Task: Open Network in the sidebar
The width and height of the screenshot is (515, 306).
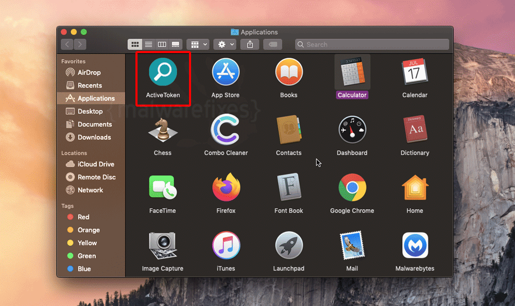Action: [91, 190]
